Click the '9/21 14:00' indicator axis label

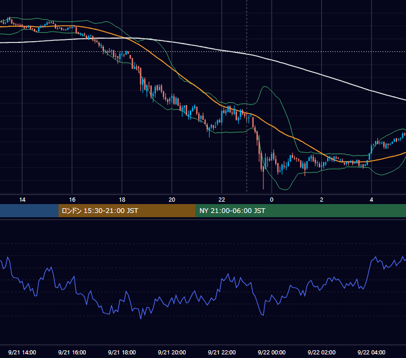(x=22, y=352)
